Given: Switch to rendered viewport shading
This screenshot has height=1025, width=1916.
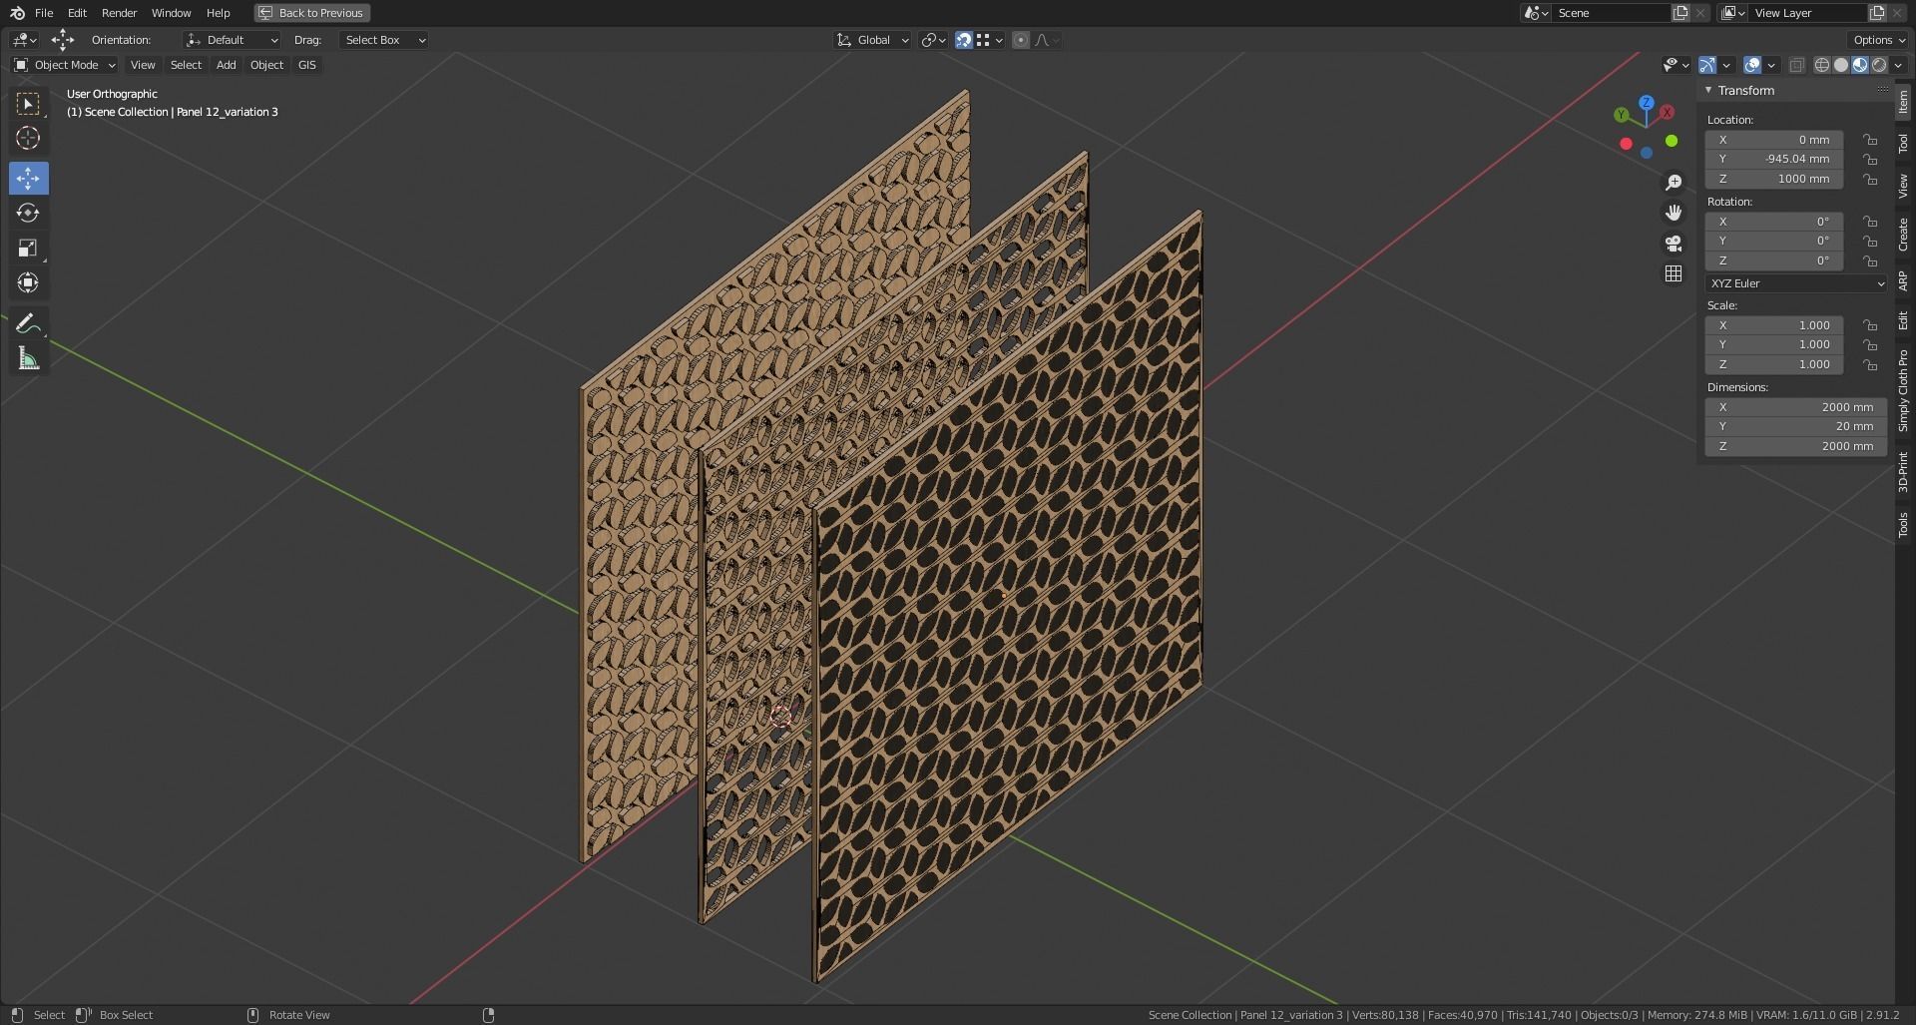Looking at the screenshot, I should coord(1879,65).
